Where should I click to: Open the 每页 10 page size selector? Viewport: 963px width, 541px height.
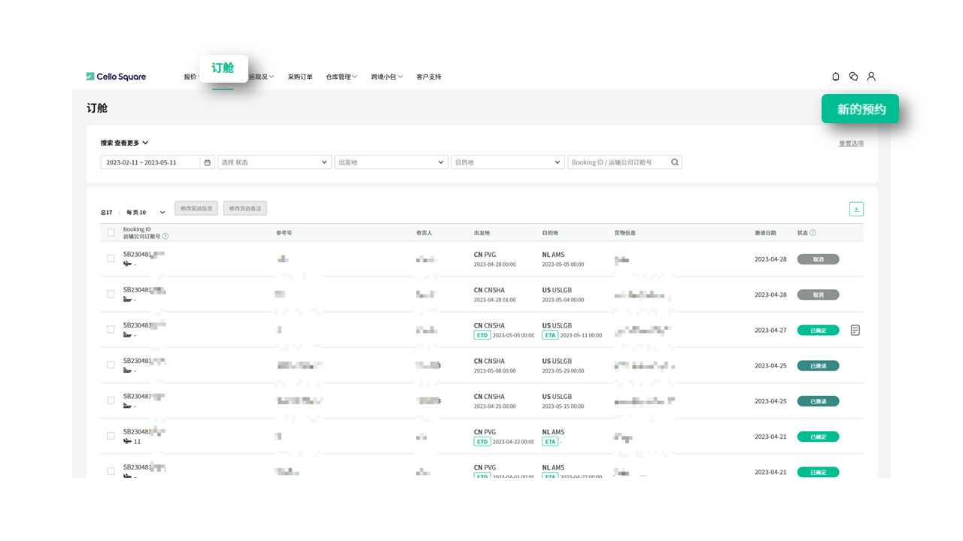click(x=145, y=213)
